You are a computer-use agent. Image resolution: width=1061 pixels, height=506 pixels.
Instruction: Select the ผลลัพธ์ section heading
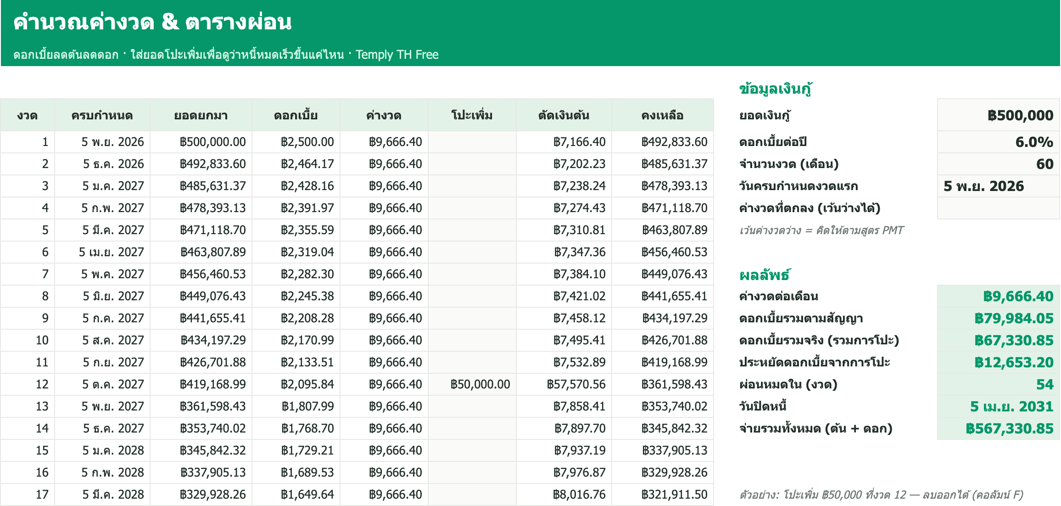[x=765, y=275]
